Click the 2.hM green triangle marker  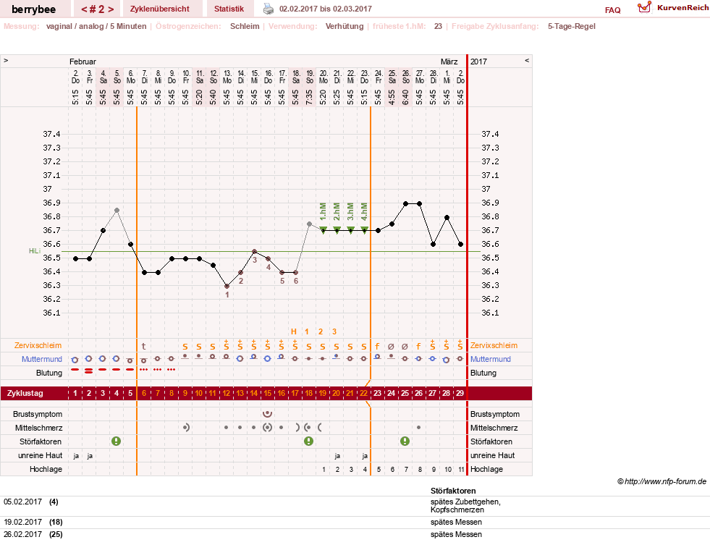pos(337,230)
